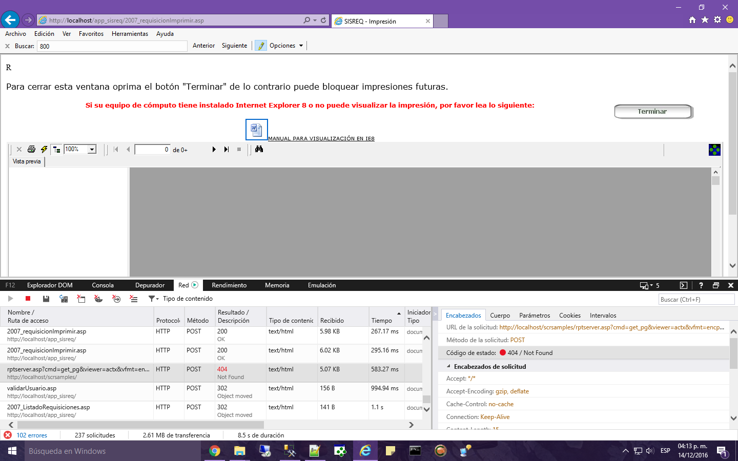Open the Favoritos menu

point(91,34)
